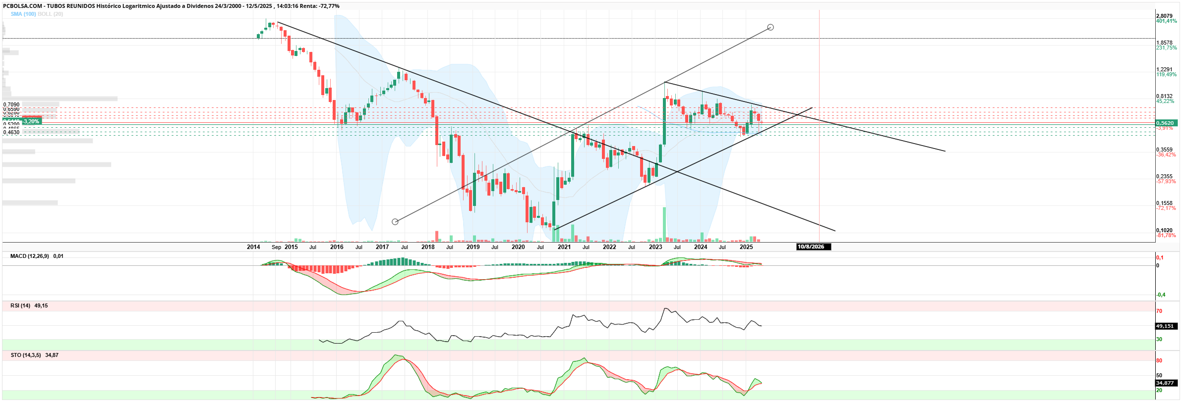1182x402 pixels.
Task: Click the 119,49% percentage label
Action: tap(1166, 74)
